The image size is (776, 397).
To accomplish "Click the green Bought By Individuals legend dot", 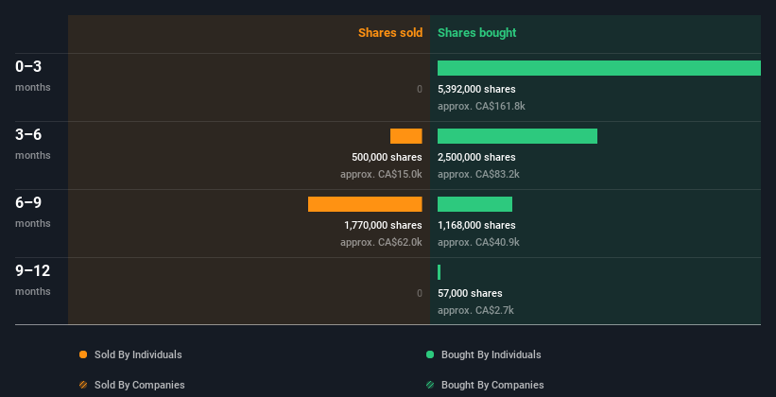I will point(430,354).
